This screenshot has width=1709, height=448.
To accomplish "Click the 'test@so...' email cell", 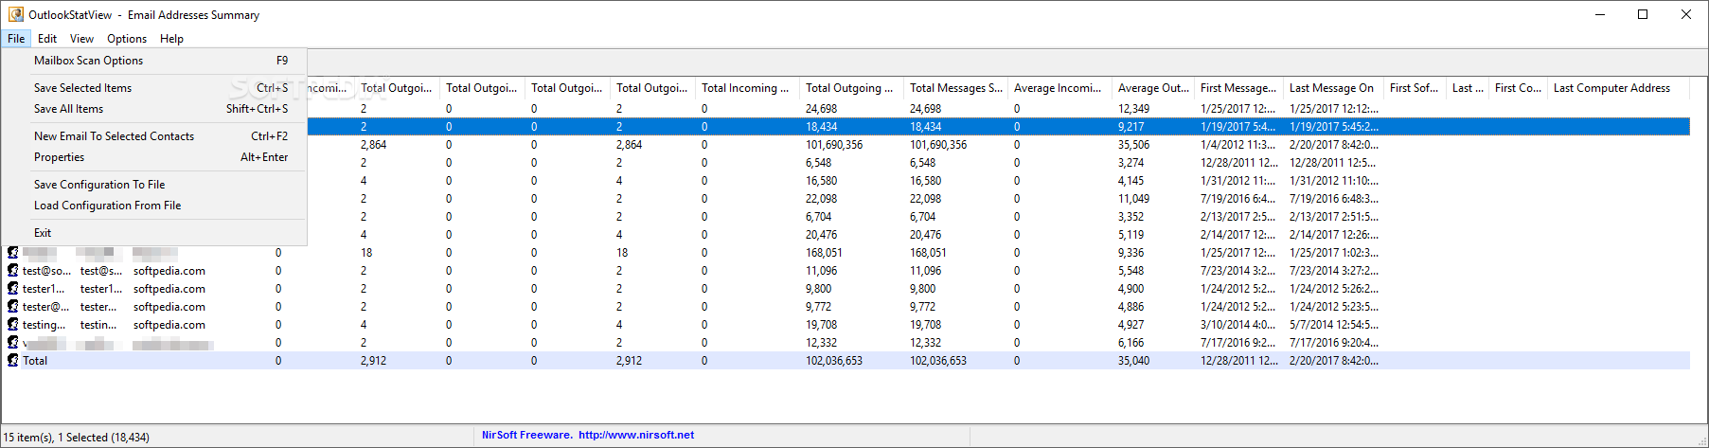I will [46, 271].
